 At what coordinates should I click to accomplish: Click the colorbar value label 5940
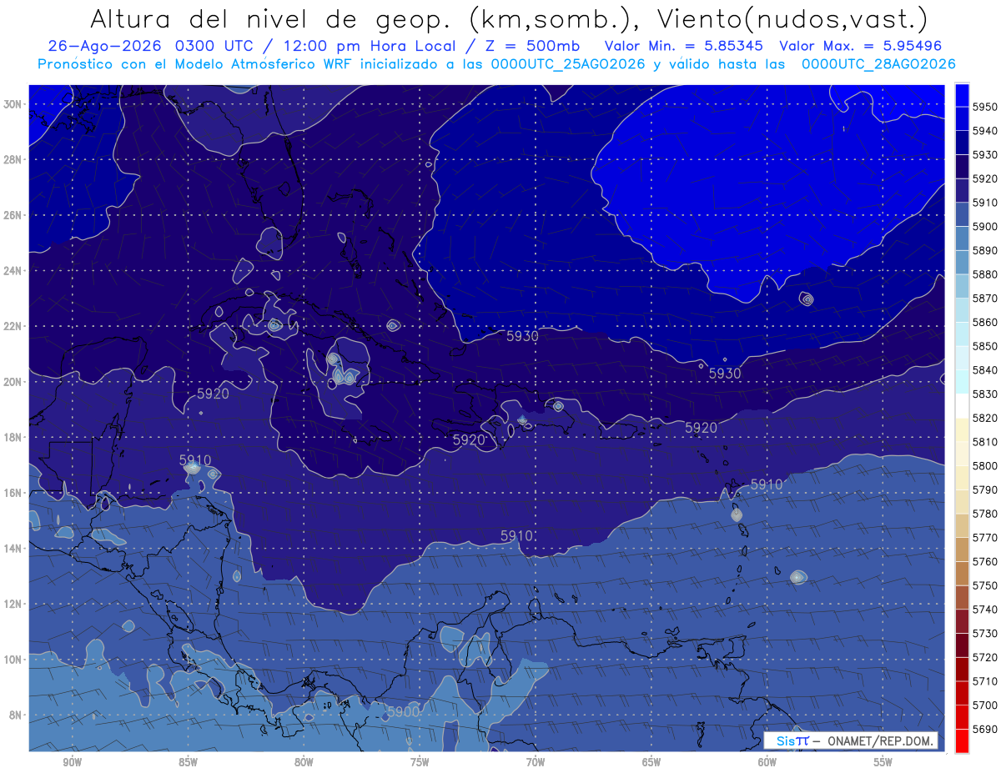click(x=984, y=131)
